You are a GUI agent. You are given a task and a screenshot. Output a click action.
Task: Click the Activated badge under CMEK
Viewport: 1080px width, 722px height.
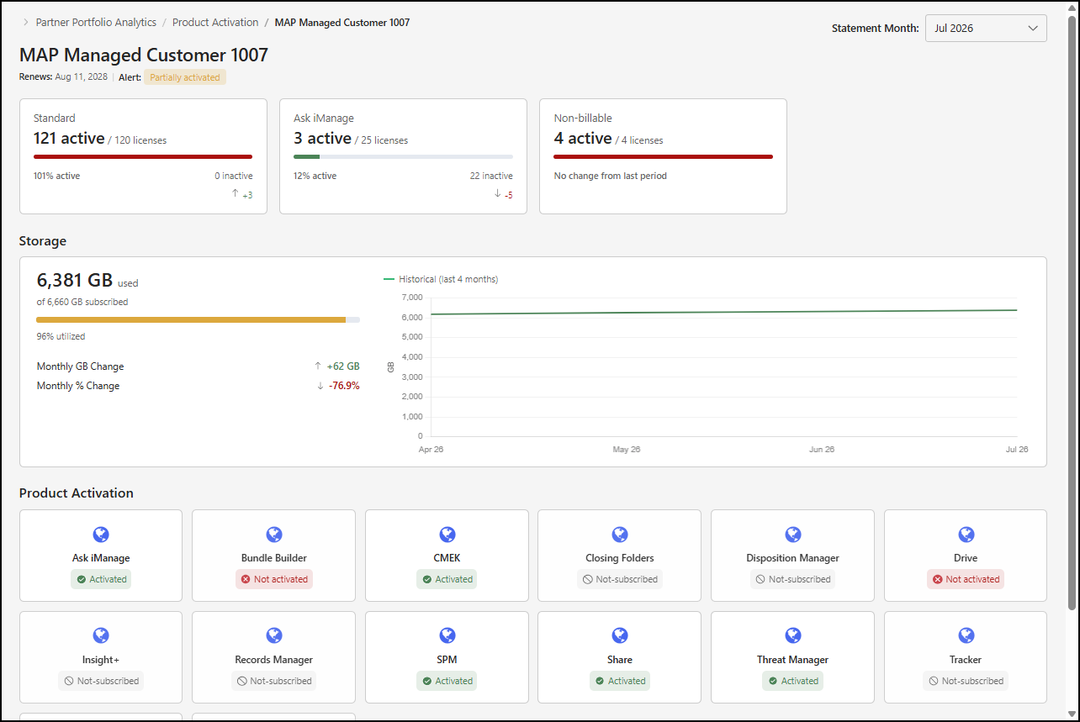(447, 579)
